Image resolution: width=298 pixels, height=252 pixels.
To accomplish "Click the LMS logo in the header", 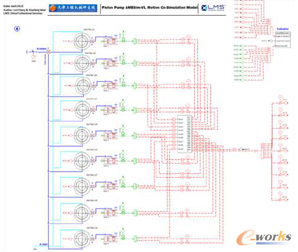I will (214, 8).
